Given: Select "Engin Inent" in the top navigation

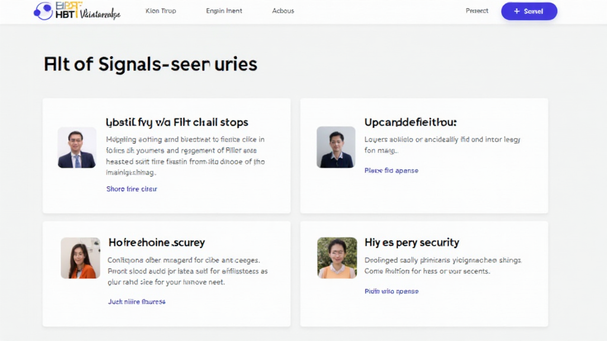Looking at the screenshot, I should pyautogui.click(x=223, y=10).
